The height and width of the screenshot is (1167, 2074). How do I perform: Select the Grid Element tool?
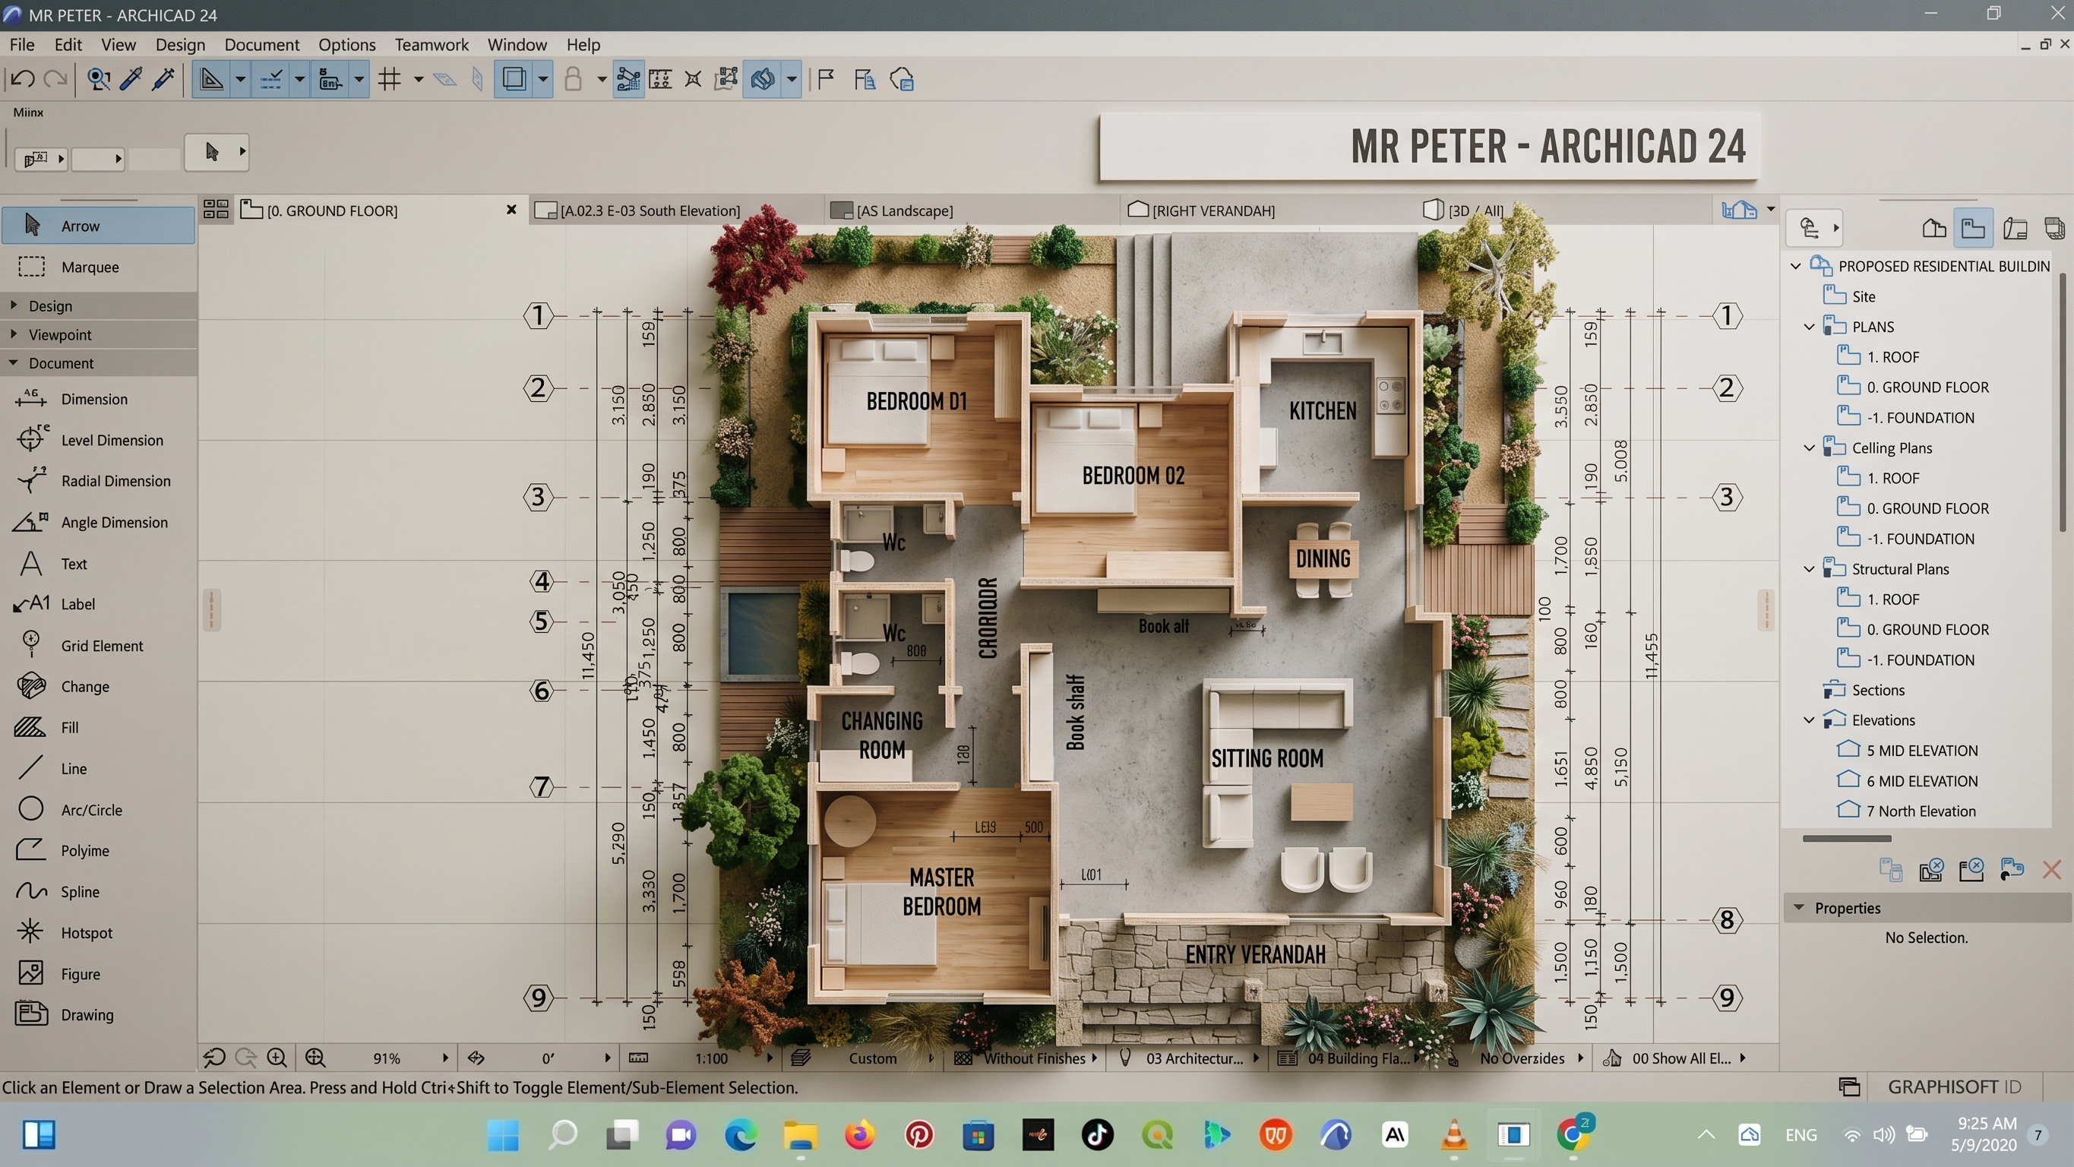click(98, 645)
